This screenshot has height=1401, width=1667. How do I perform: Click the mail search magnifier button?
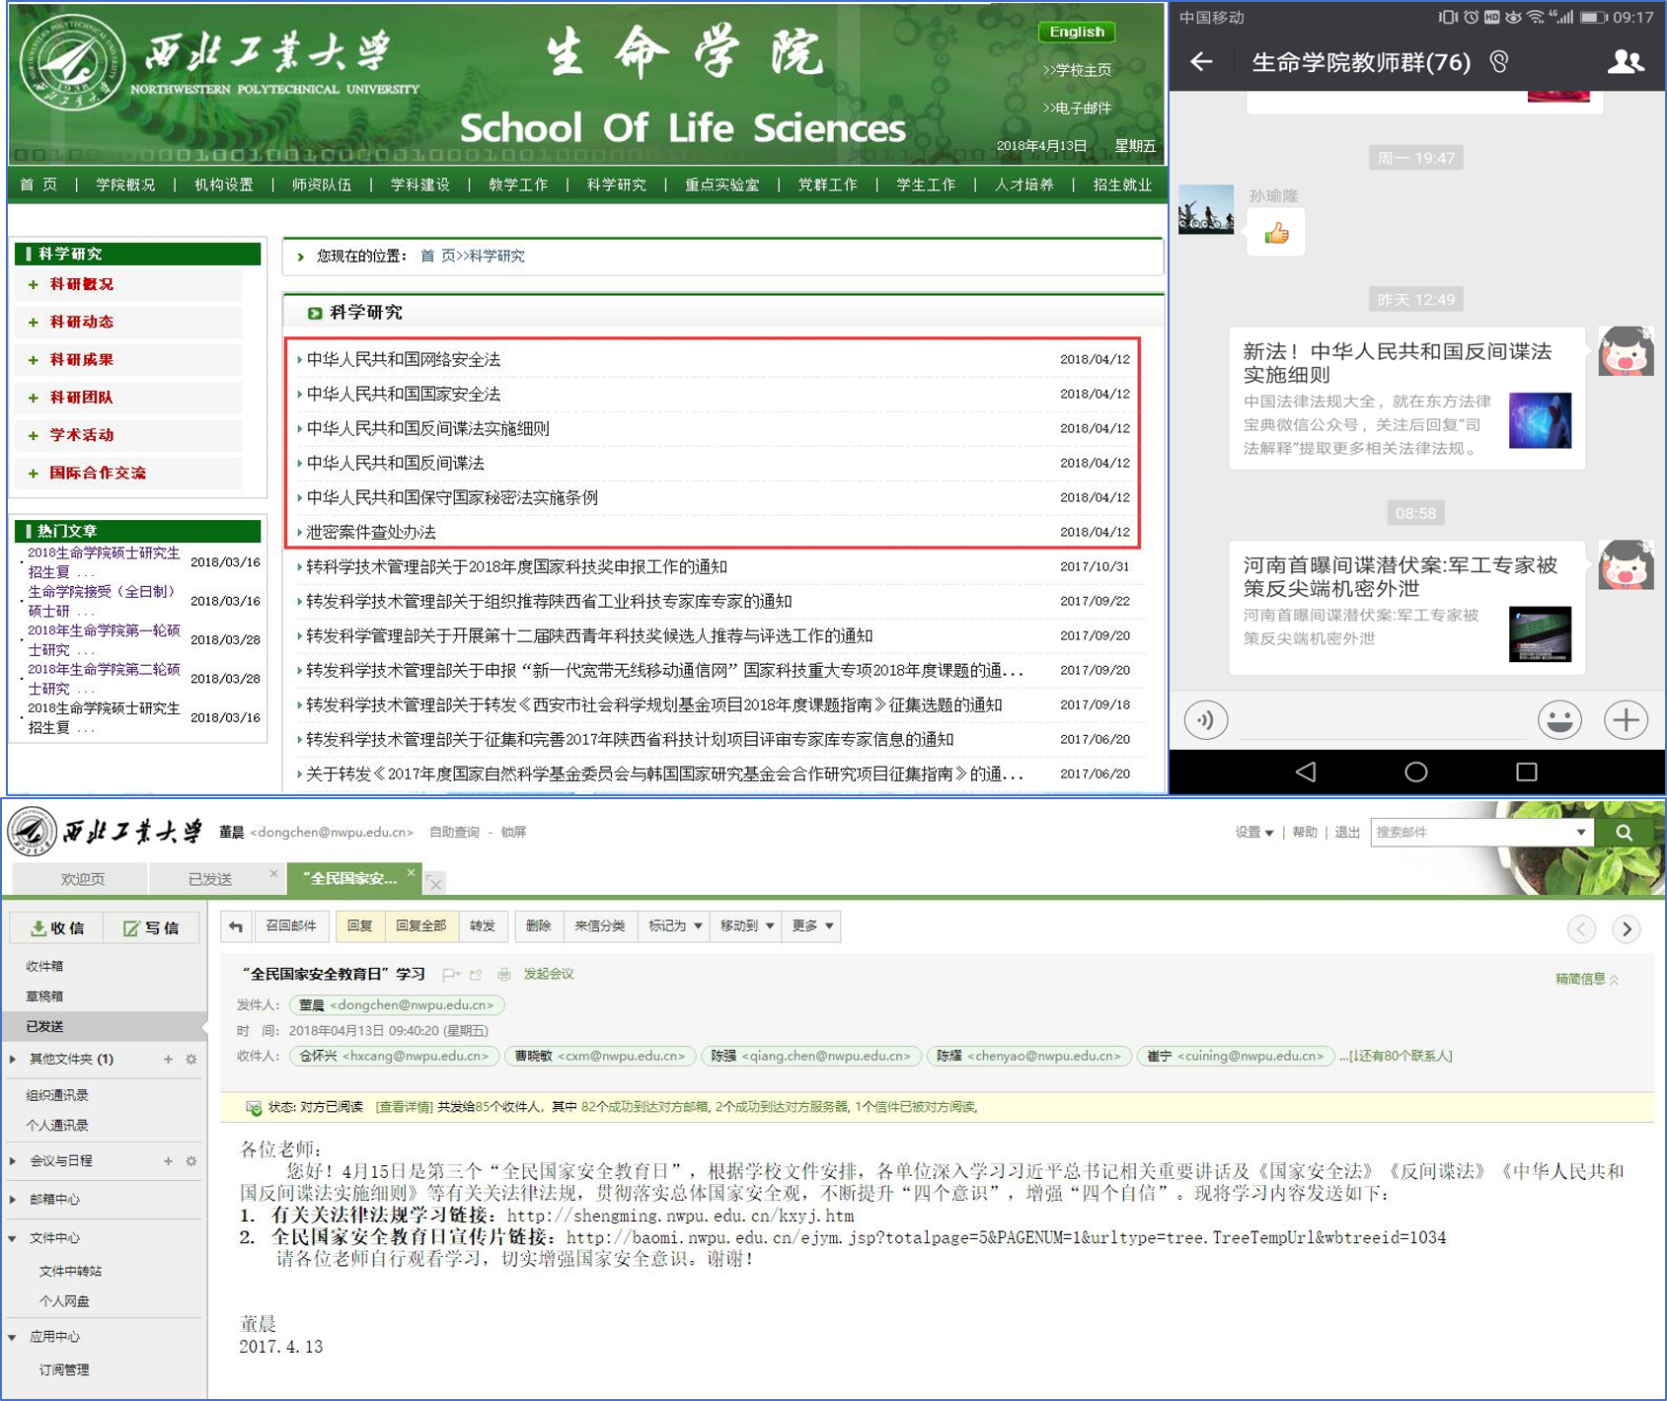[x=1624, y=833]
